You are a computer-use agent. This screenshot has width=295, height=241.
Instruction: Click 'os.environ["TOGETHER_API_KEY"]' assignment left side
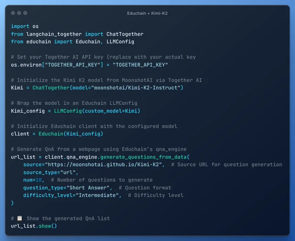click(57, 65)
